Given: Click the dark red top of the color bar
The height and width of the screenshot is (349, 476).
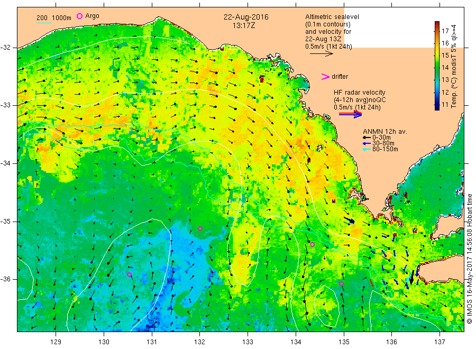Looking at the screenshot, I should tap(437, 24).
